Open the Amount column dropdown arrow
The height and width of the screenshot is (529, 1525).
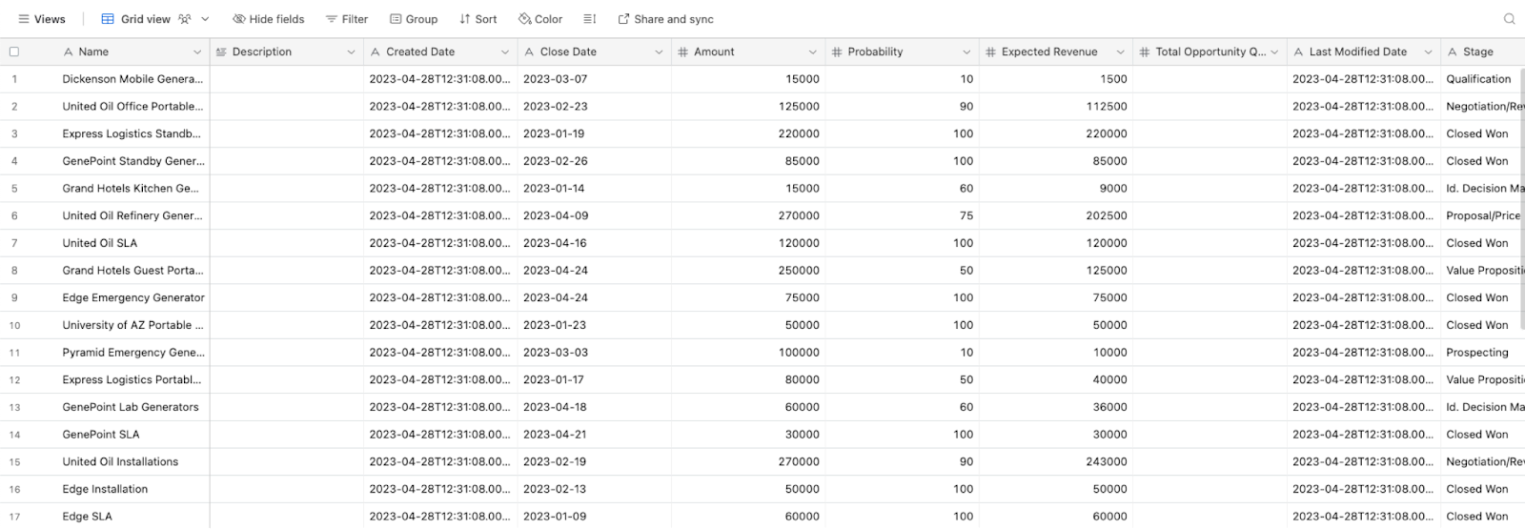point(813,52)
